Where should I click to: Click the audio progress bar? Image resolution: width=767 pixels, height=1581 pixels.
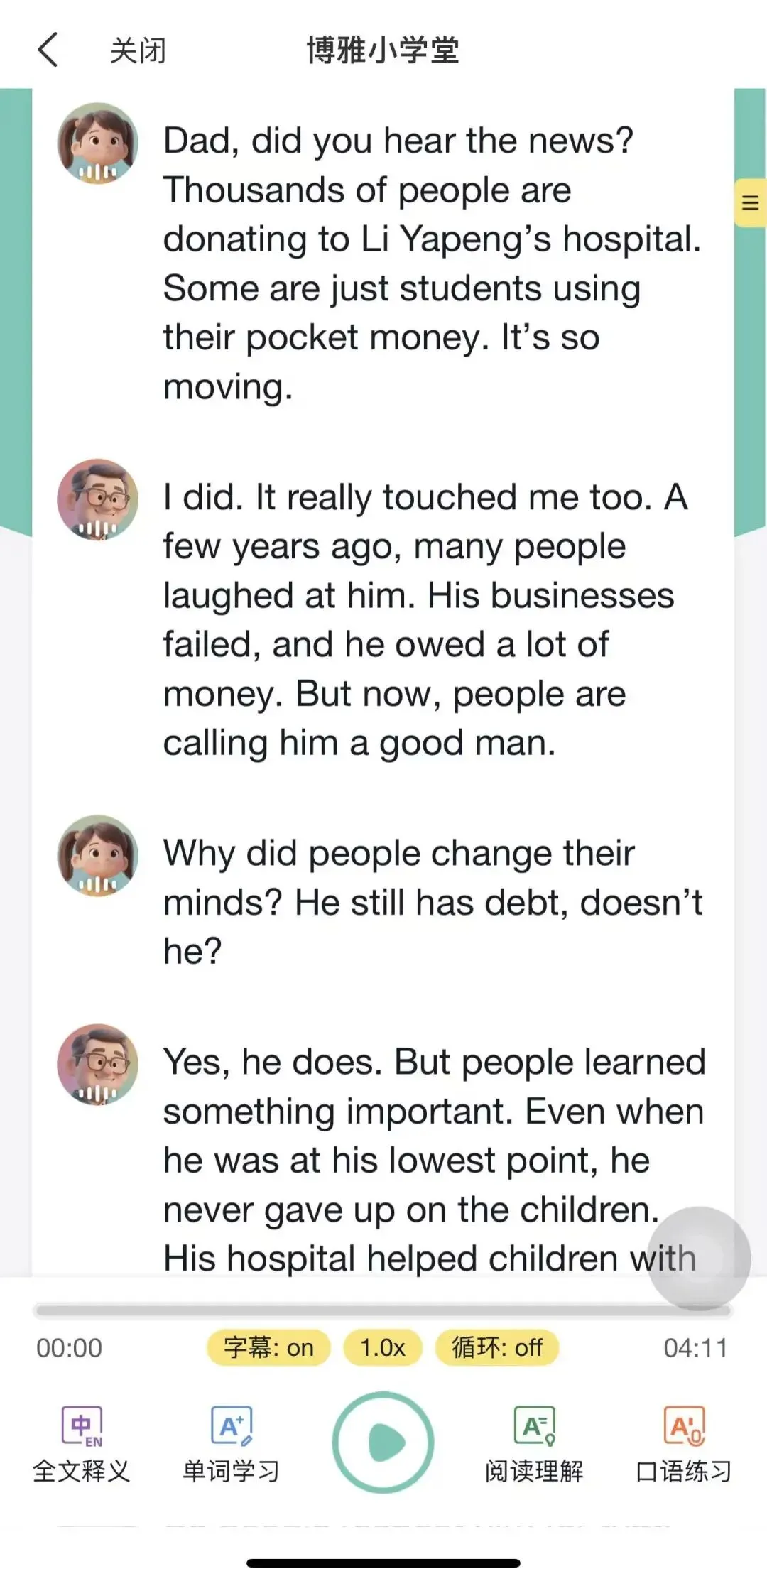click(355, 1309)
